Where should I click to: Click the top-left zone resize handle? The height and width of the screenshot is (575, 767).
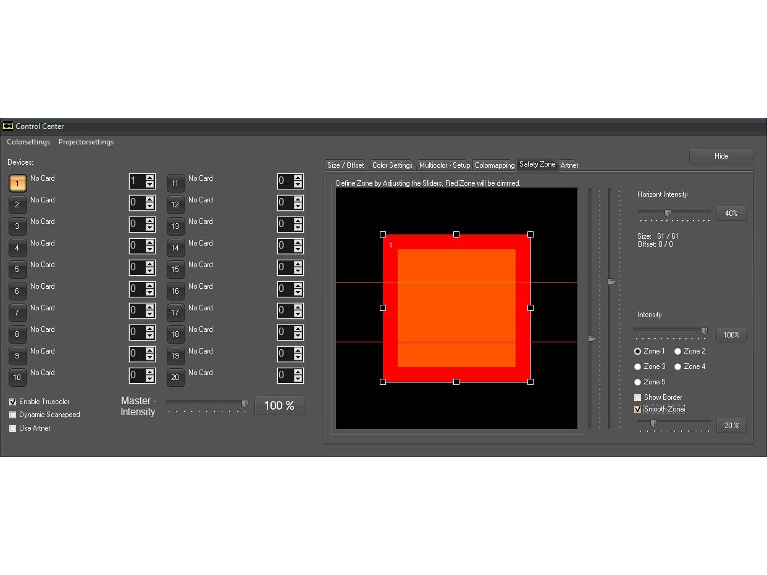[x=383, y=234]
